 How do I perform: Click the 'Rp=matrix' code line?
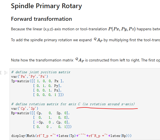click(x=40, y=113)
